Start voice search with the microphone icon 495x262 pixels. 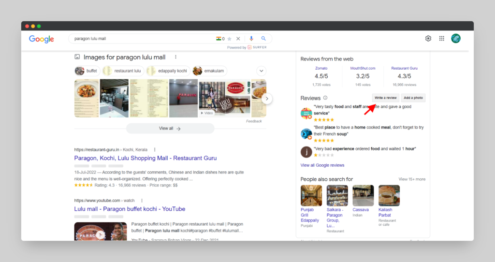(x=251, y=39)
